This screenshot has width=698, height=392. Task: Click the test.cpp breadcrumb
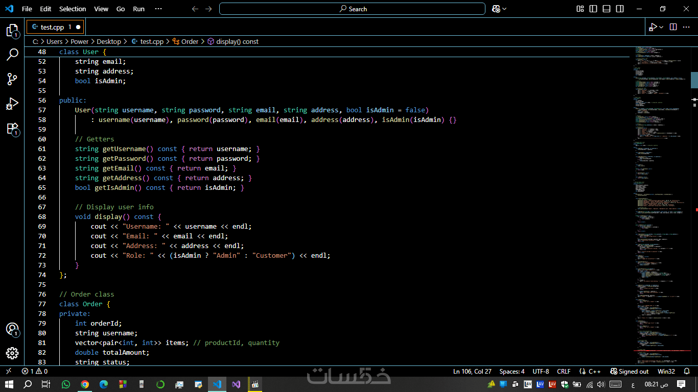[x=148, y=41]
